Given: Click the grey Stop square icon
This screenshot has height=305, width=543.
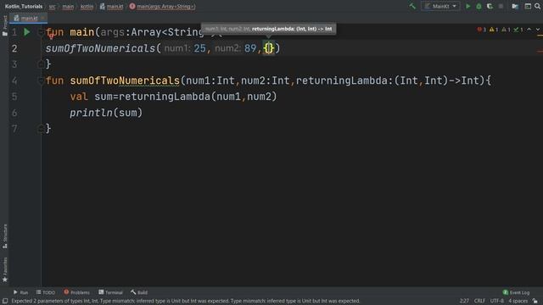Looking at the screenshot, I should pyautogui.click(x=501, y=6).
